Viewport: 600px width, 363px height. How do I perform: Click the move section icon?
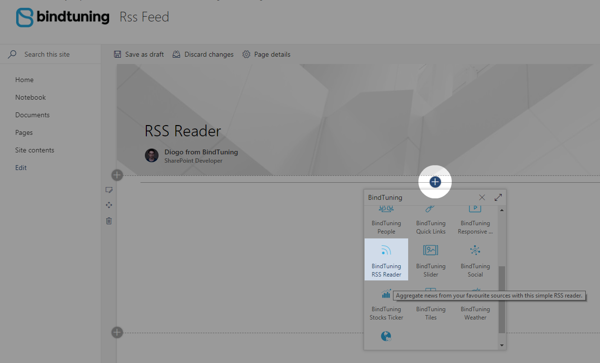coord(109,205)
